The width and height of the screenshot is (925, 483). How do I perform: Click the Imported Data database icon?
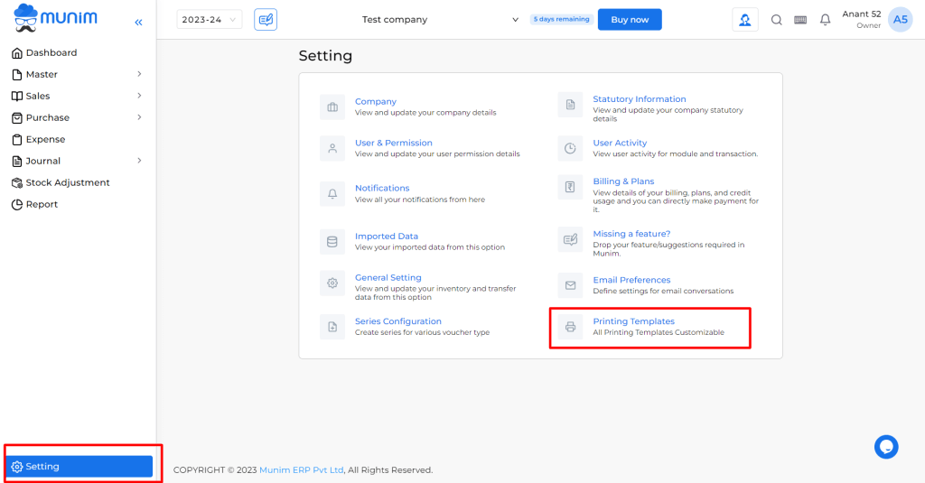pyautogui.click(x=332, y=242)
